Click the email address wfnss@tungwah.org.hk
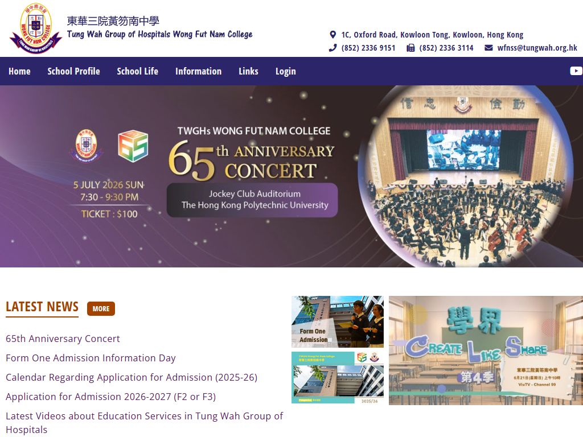Image resolution: width=583 pixels, height=437 pixels. tap(537, 48)
